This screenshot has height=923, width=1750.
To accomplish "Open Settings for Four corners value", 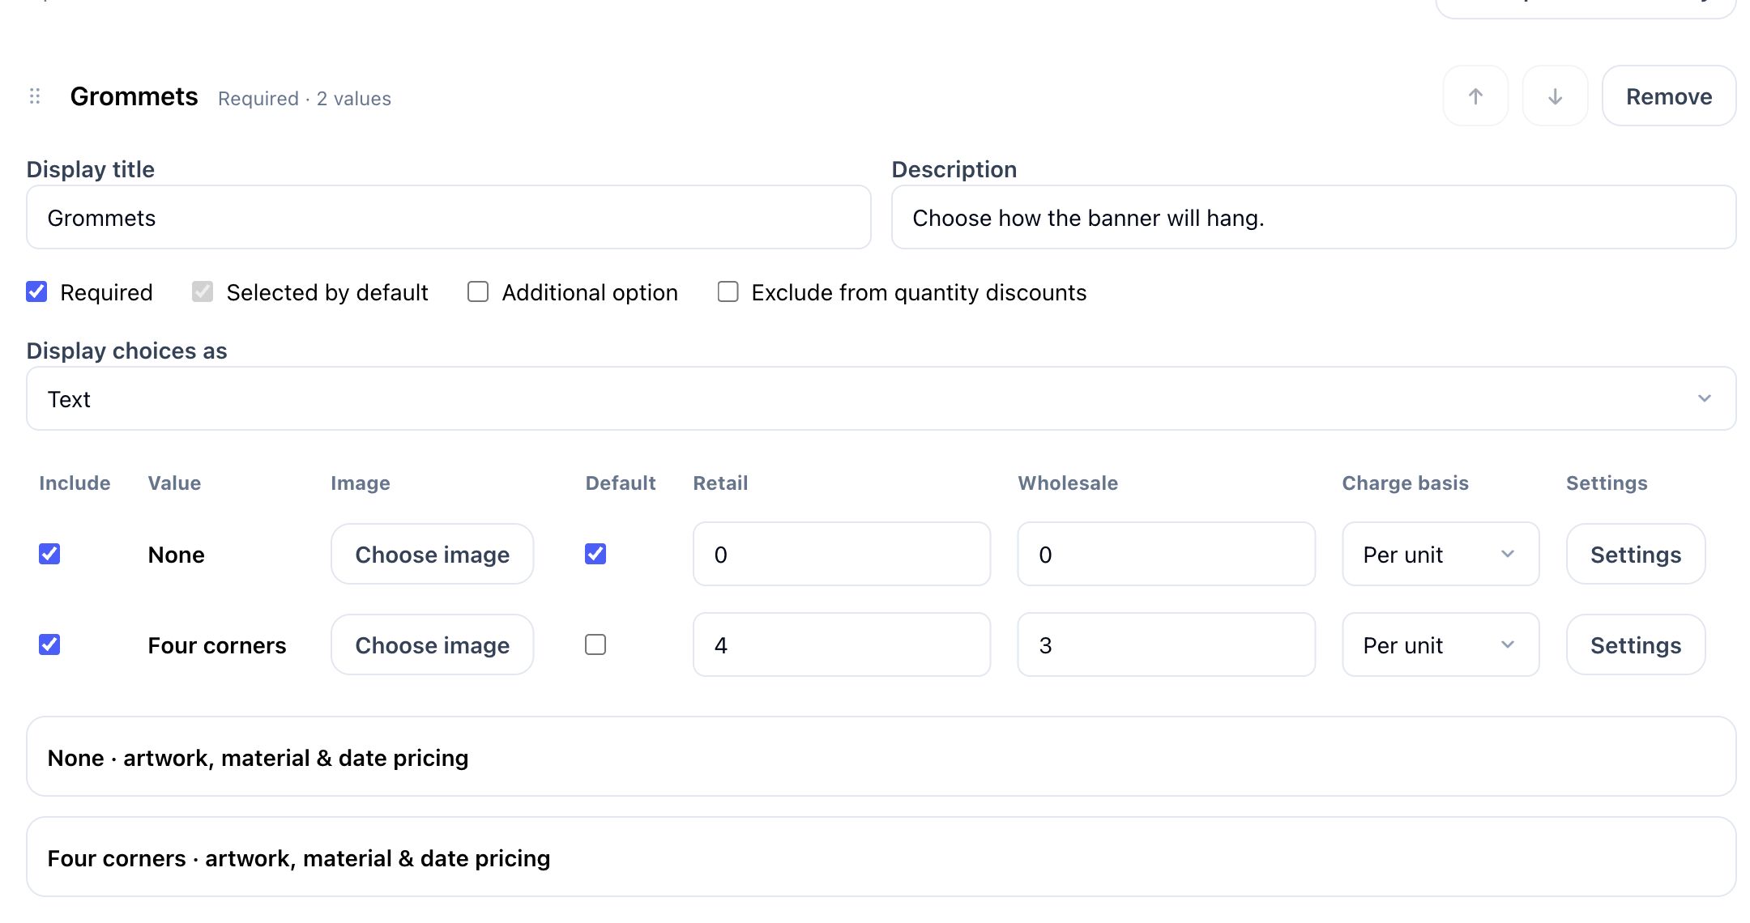I will point(1636,644).
